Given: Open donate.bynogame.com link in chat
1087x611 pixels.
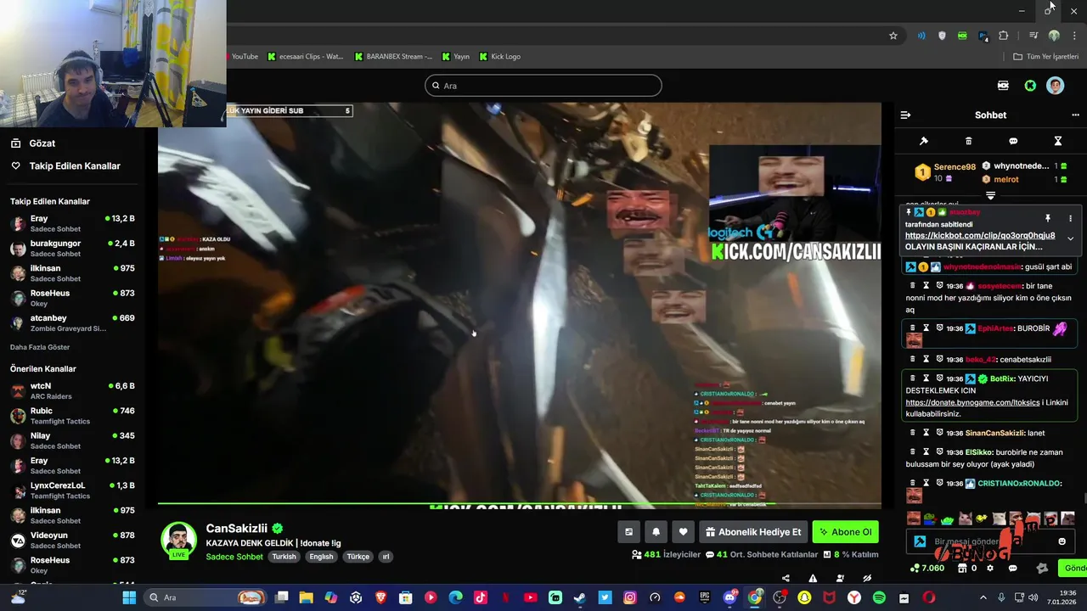Looking at the screenshot, I should point(972,402).
